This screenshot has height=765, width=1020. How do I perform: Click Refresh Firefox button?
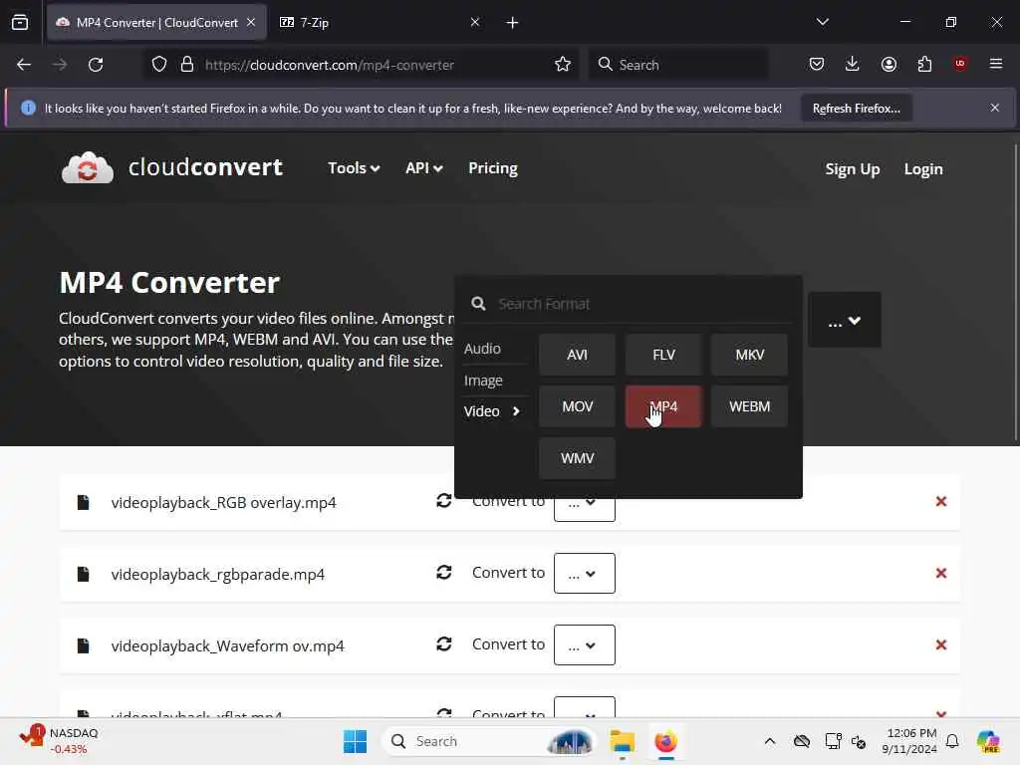856,108
